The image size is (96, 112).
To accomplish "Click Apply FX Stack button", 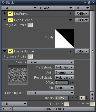I will click(54, 109).
